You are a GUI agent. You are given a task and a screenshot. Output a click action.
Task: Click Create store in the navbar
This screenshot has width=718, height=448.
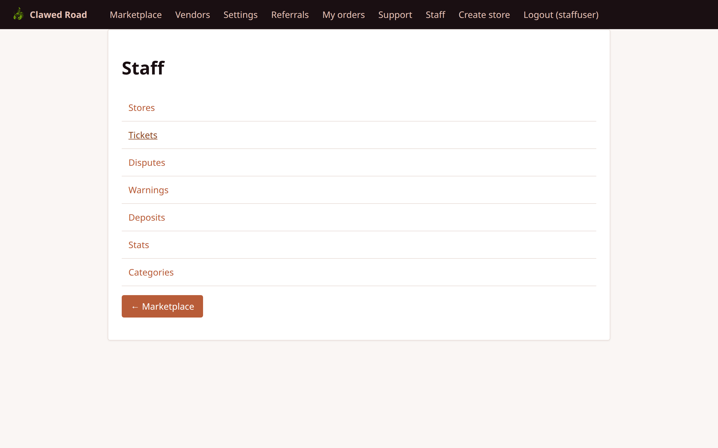(x=484, y=15)
